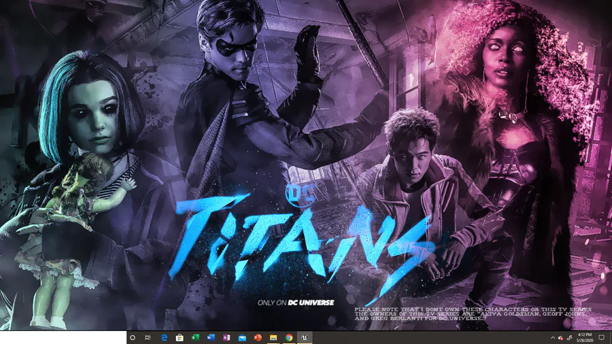Launch Excel from the taskbar

click(195, 338)
